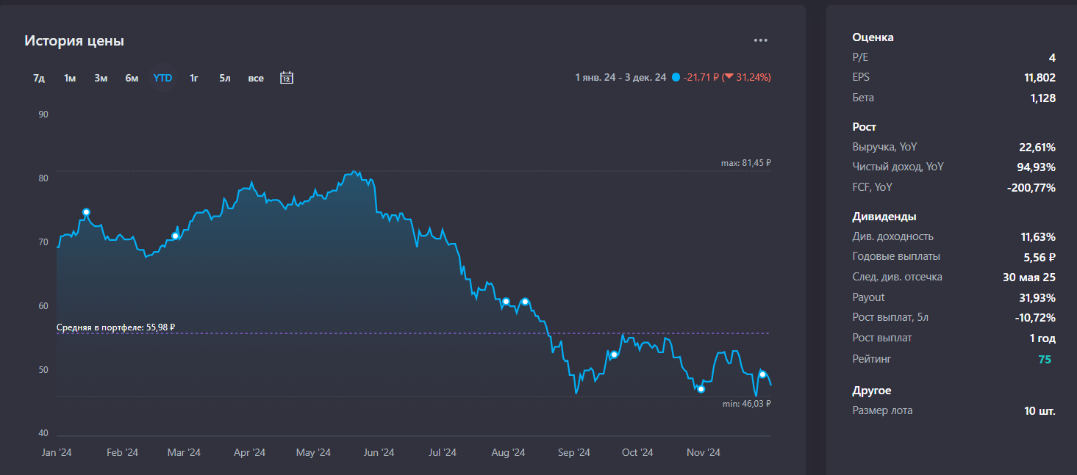Select the все full history range
This screenshot has height=475, width=1077.
tap(256, 78)
